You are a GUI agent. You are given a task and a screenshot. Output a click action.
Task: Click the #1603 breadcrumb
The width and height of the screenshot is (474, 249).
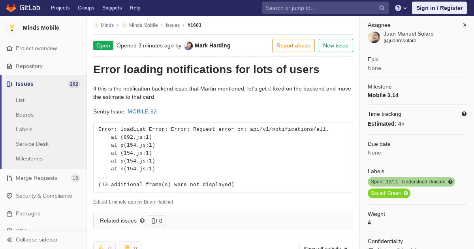(194, 25)
